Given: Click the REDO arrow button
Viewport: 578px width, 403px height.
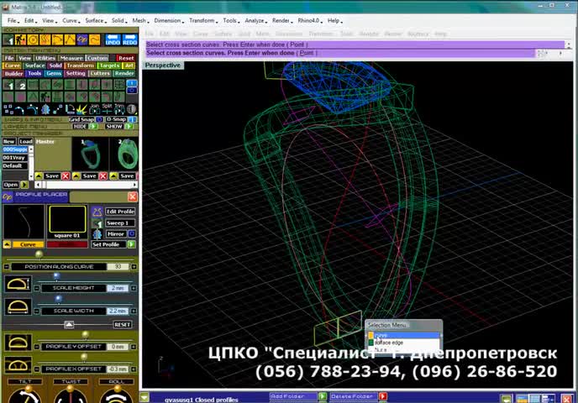Looking at the screenshot, I should (x=129, y=39).
